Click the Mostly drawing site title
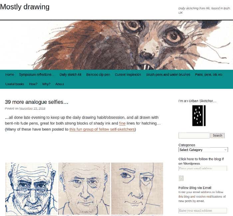Screen dimensions: 233x216 [25, 7]
